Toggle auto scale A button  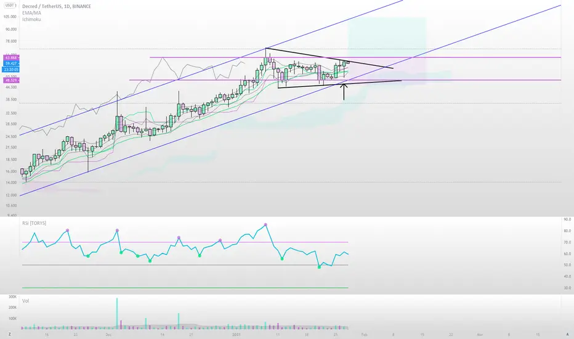[x=567, y=334]
